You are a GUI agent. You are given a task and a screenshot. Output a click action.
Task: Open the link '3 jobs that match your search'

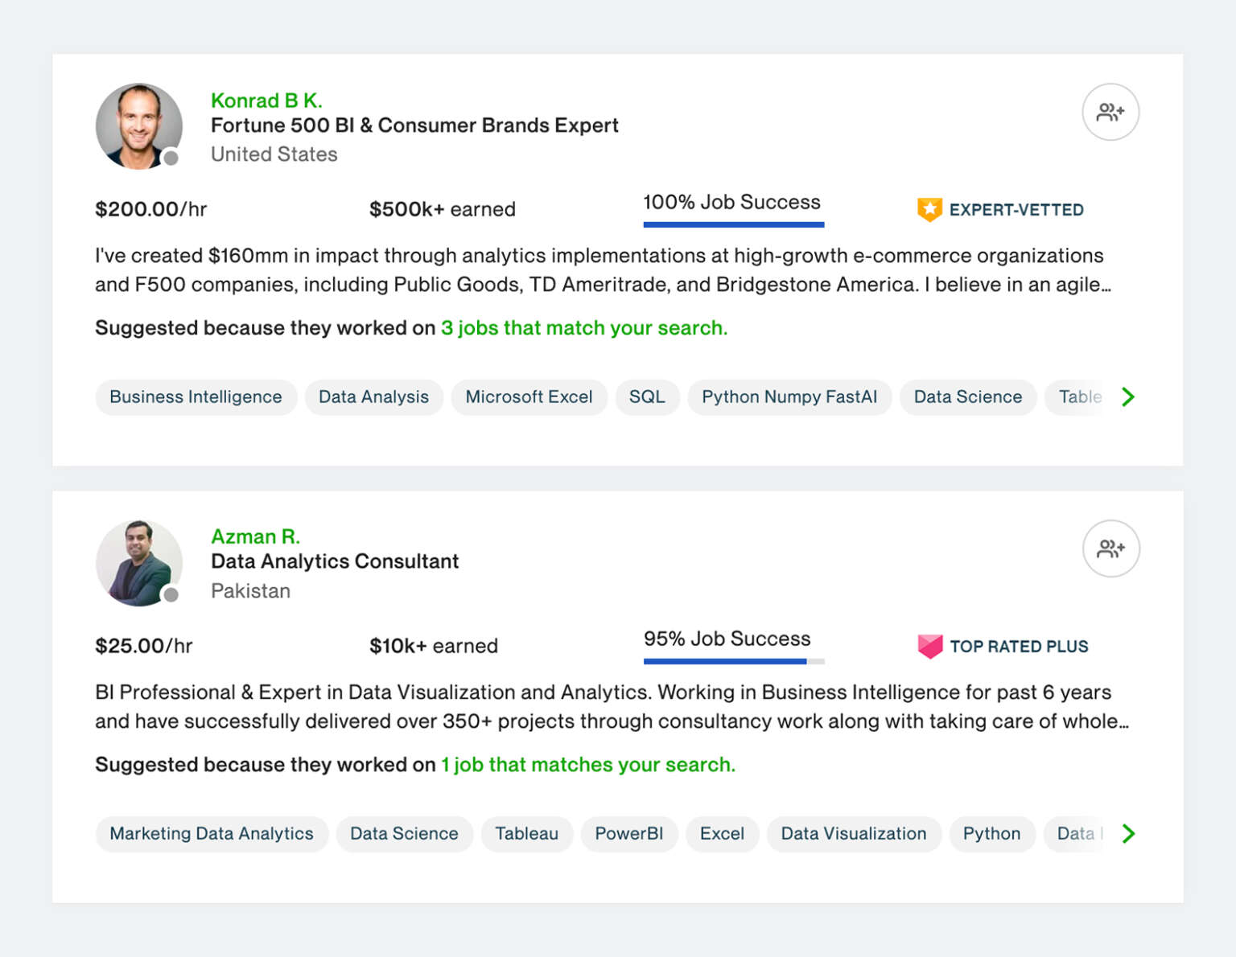pyautogui.click(x=583, y=327)
